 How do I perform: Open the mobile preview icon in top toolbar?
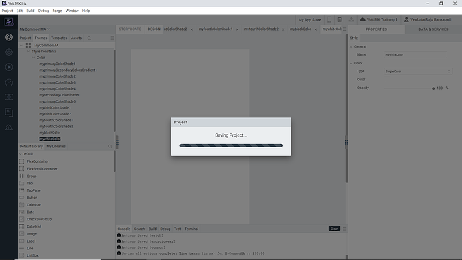[x=329, y=19]
